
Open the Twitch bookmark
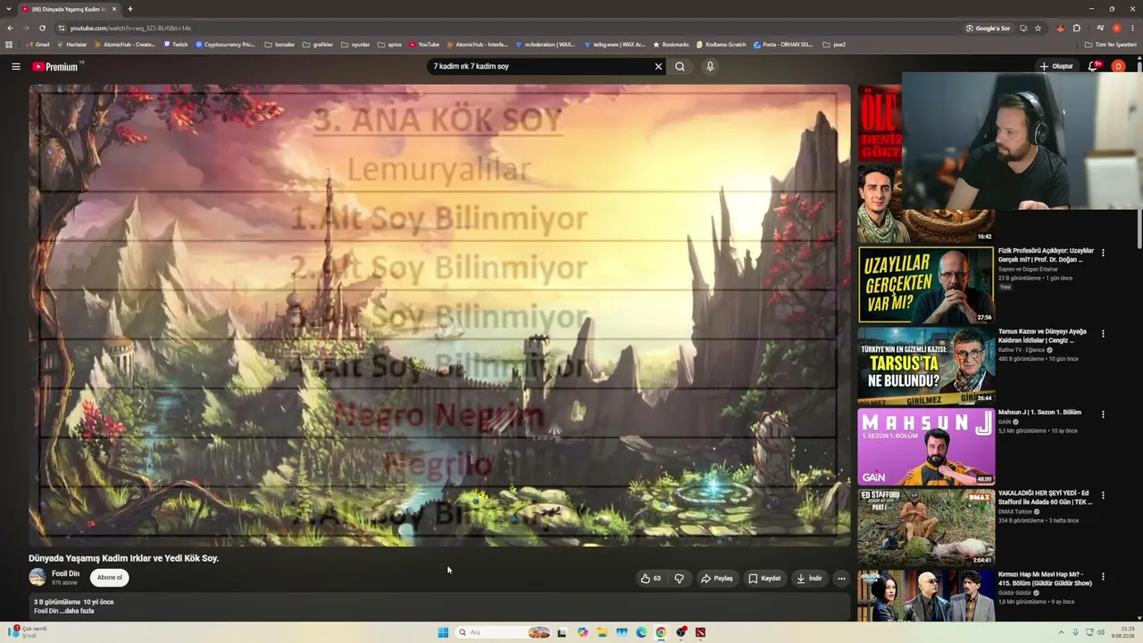point(176,45)
